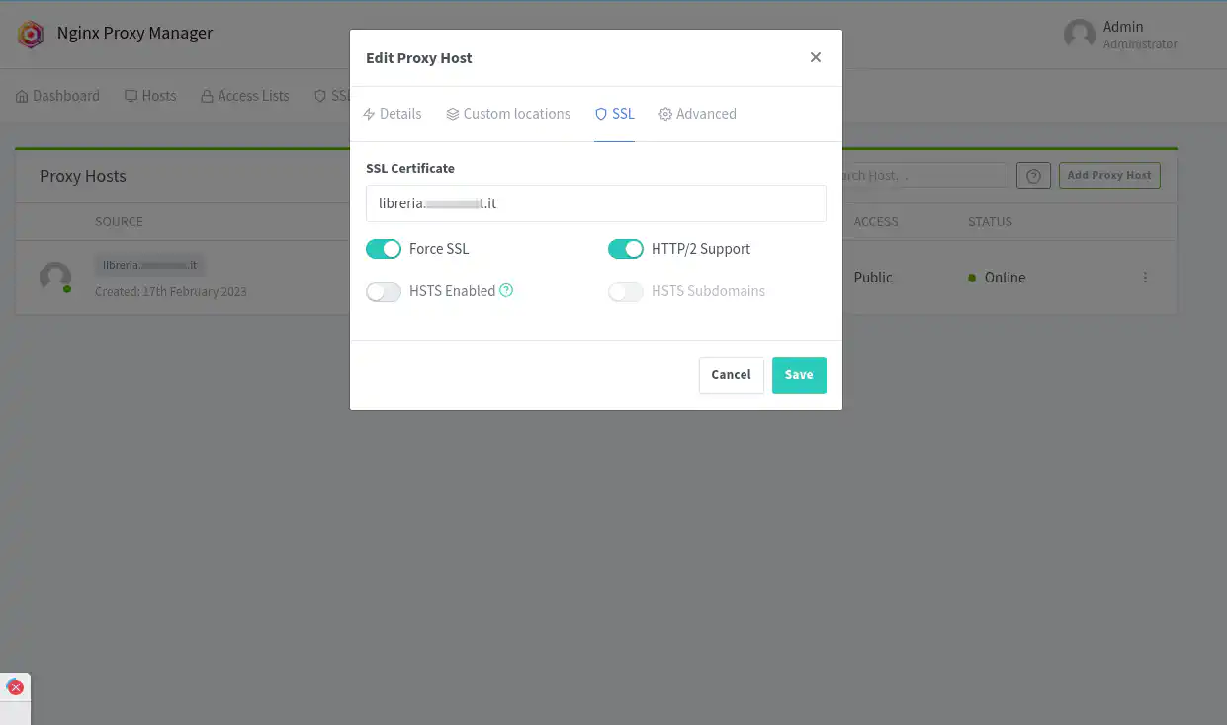1227x725 pixels.
Task: Click the Proxy Hosts heading
Action: [x=83, y=176]
